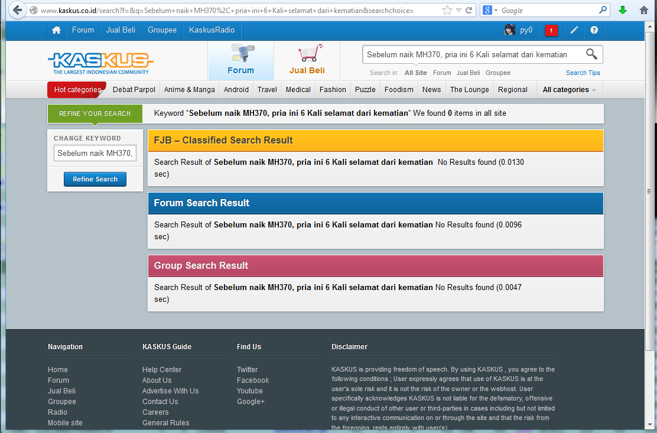Open the footer General Rules link
The image size is (657, 433).
pos(166,423)
